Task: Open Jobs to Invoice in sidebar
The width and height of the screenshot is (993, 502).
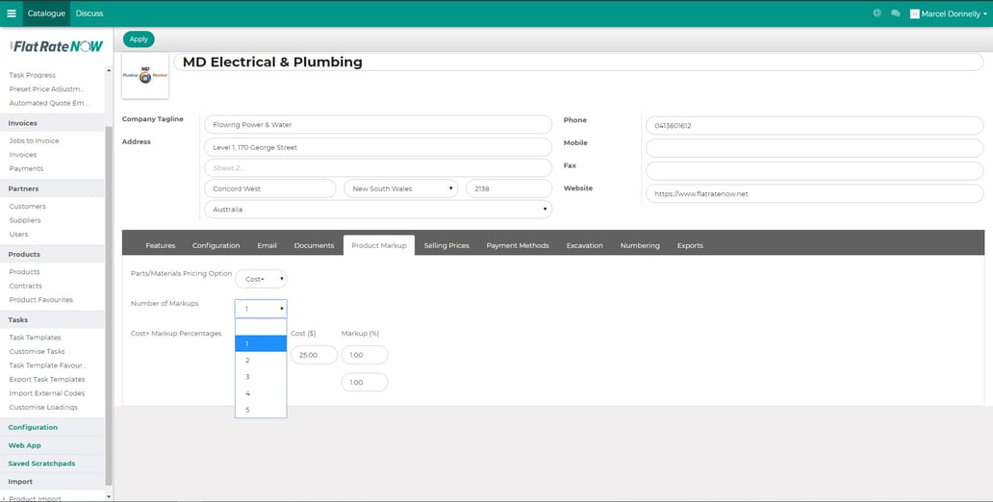Action: pyautogui.click(x=34, y=141)
